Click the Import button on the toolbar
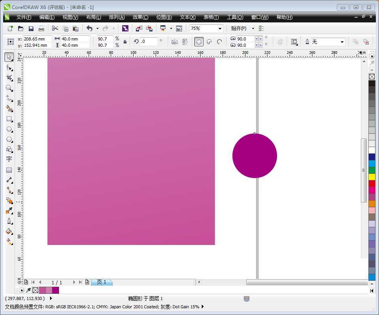379x315 pixels. click(139, 28)
